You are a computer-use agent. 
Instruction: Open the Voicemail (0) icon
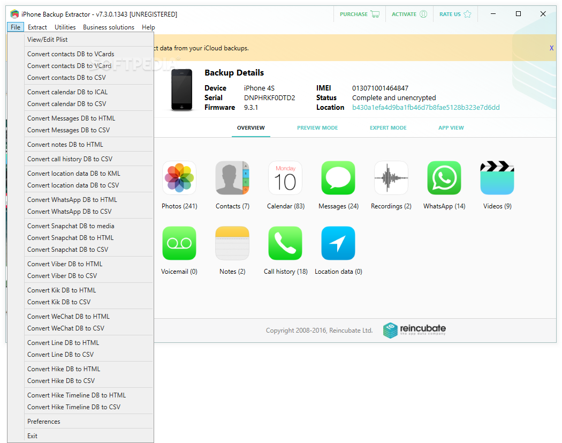(179, 243)
